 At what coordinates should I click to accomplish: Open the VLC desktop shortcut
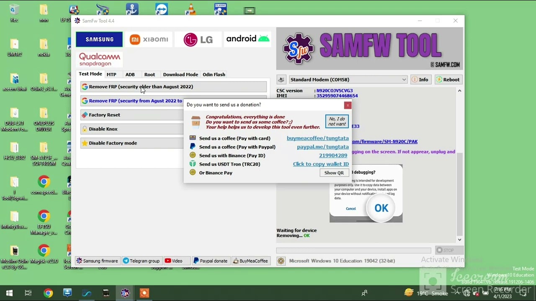point(191,8)
